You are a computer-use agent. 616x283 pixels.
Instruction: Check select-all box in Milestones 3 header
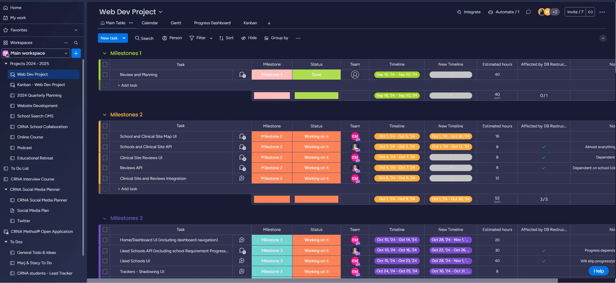105,230
